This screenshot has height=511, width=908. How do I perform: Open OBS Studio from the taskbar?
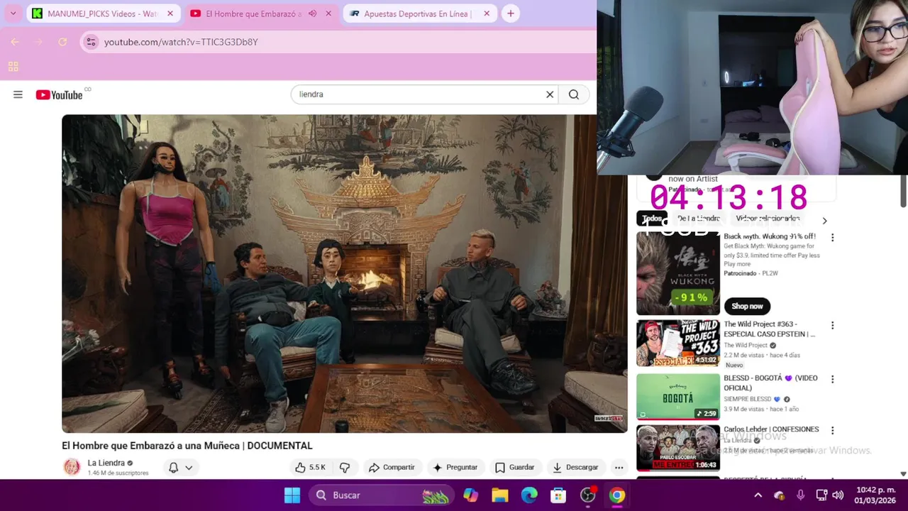[x=588, y=495]
